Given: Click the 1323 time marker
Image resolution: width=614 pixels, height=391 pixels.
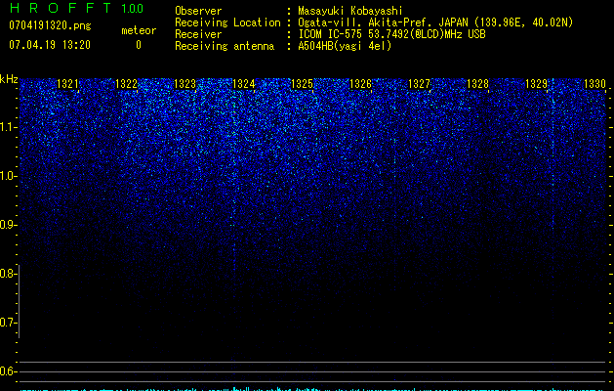Looking at the screenshot, I should (x=184, y=84).
